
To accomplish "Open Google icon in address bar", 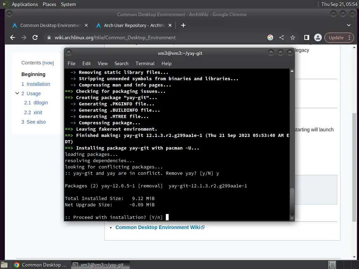I will pyautogui.click(x=270, y=37).
